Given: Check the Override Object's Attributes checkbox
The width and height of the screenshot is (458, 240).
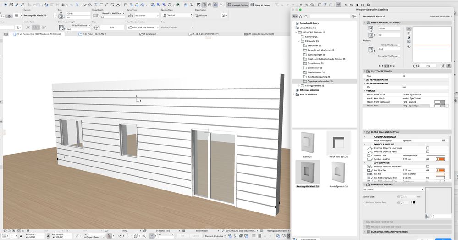Looking at the screenshot, I should (427, 166).
